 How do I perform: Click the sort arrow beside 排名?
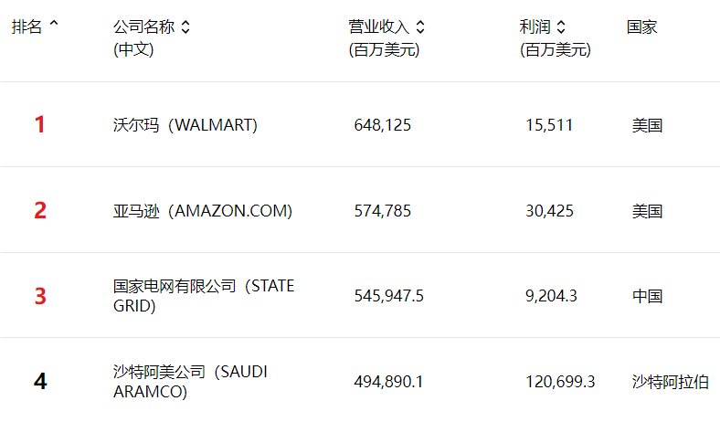tap(53, 26)
